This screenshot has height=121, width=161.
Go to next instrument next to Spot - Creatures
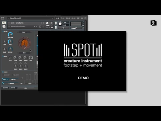click(44, 23)
